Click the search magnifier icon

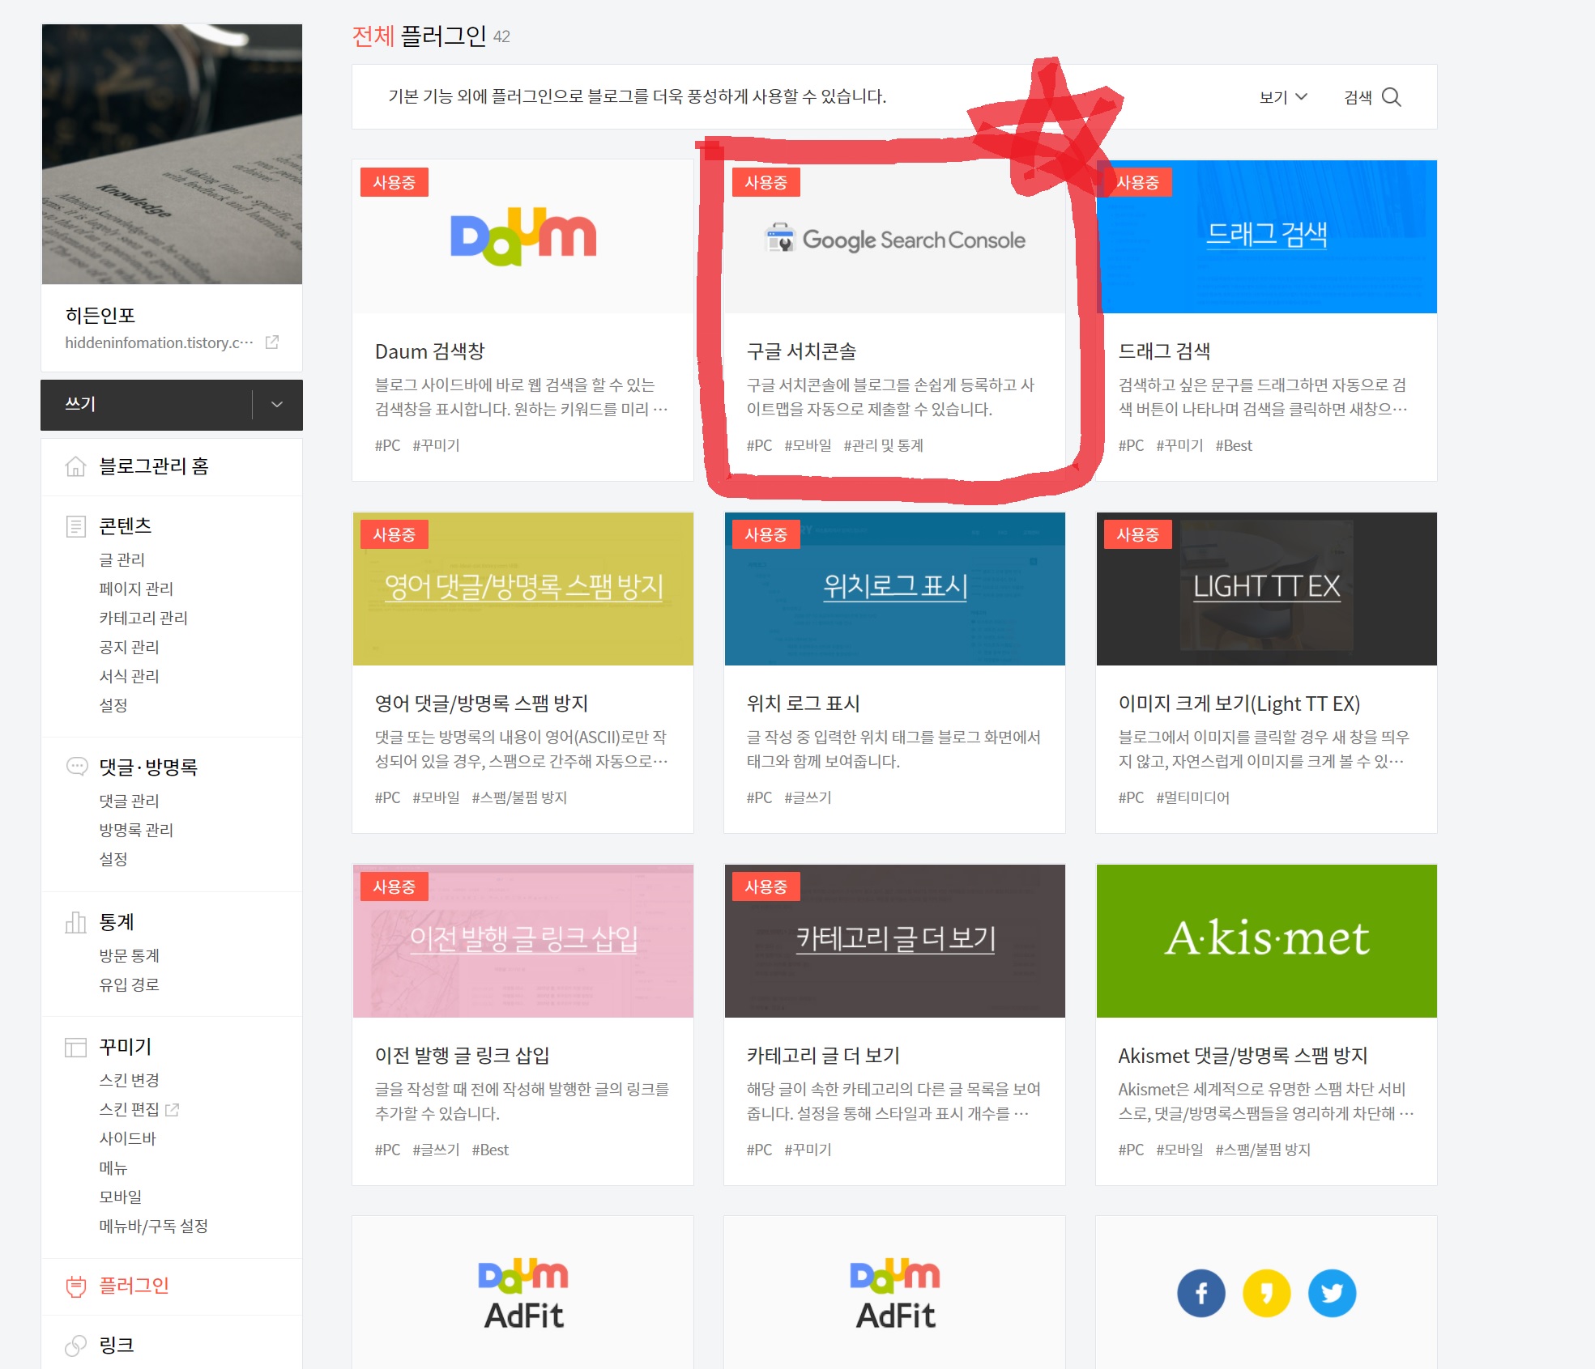pos(1391,97)
